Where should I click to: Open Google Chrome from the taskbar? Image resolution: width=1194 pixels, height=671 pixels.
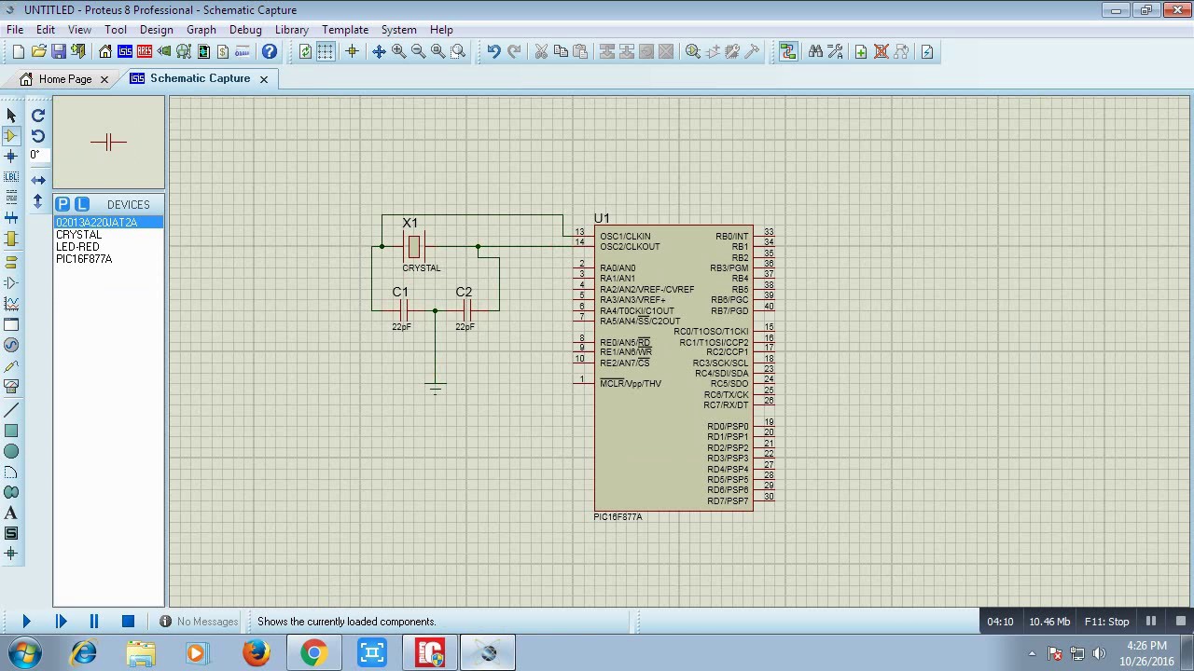pyautogui.click(x=313, y=652)
